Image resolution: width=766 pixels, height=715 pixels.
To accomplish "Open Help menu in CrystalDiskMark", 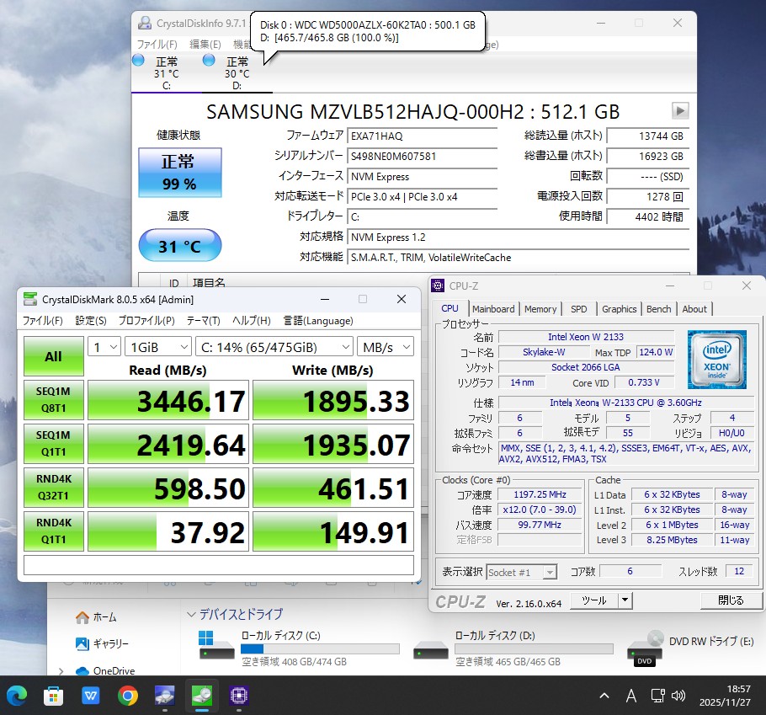I will [251, 321].
